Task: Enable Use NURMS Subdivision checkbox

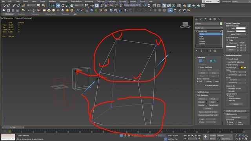Action: click(x=227, y=62)
